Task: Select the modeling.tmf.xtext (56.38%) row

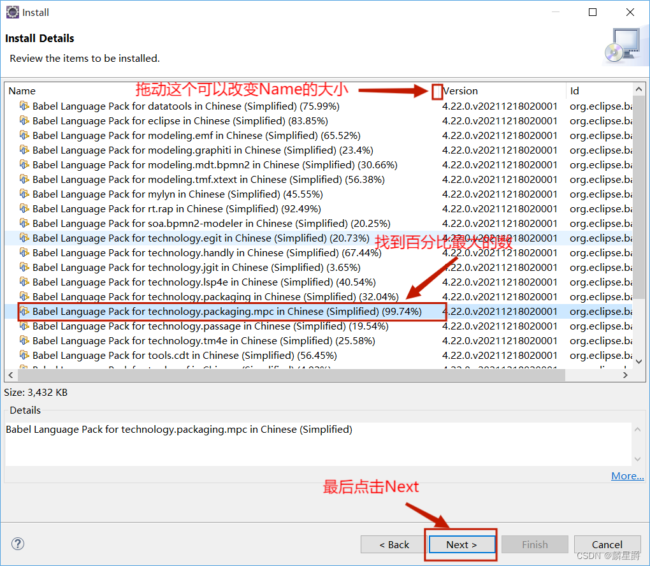Action: tap(319, 179)
